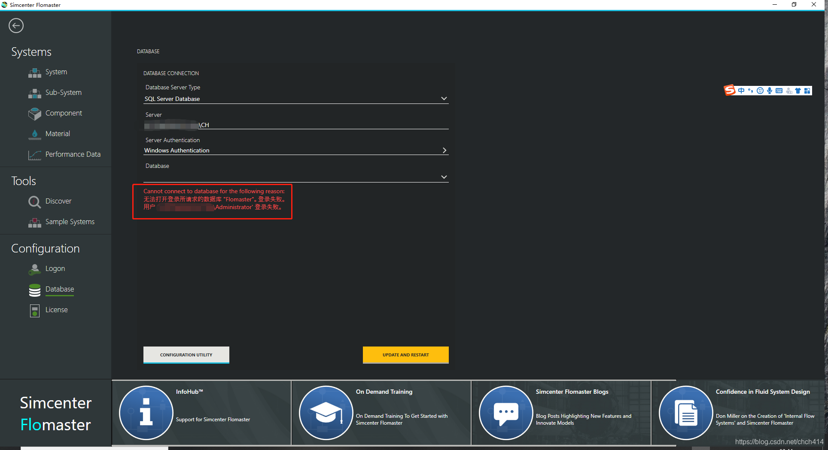
Task: Click the Server input field
Action: (x=296, y=125)
